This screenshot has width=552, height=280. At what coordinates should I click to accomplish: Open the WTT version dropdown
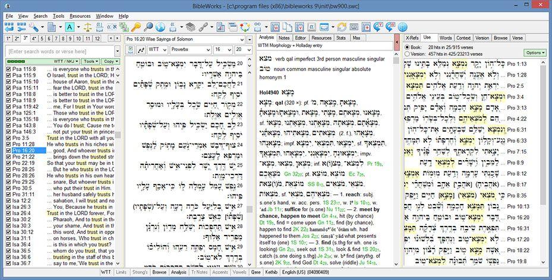click(x=157, y=50)
